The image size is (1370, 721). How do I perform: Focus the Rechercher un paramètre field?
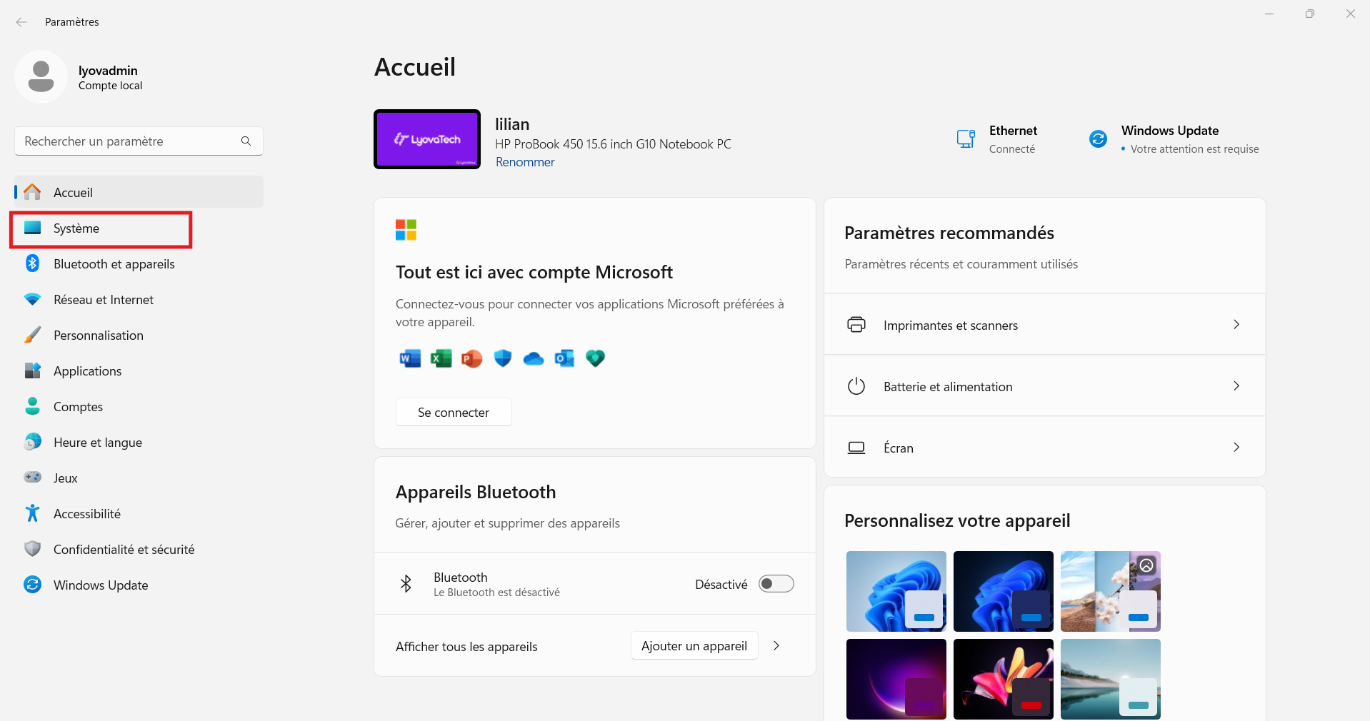click(129, 141)
